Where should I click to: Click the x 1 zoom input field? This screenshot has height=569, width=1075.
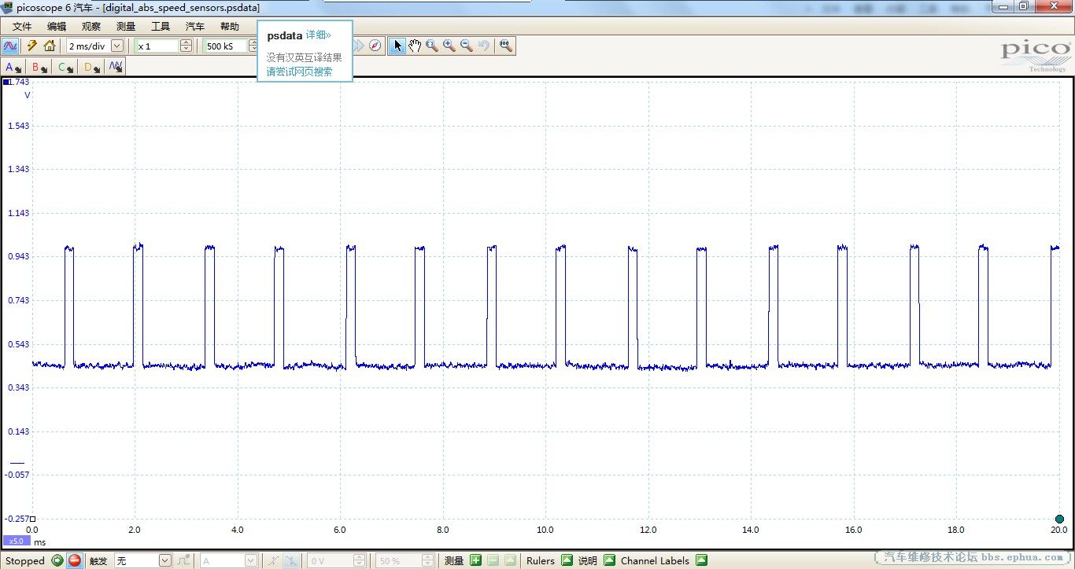157,46
